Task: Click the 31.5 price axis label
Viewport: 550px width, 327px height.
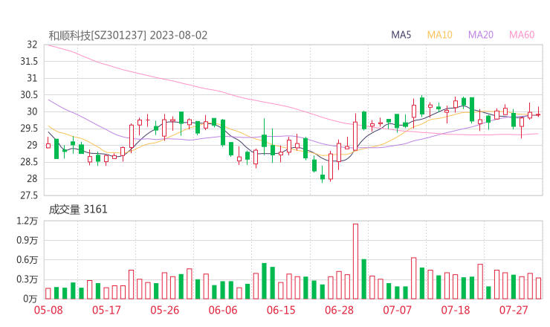Action: coord(29,62)
